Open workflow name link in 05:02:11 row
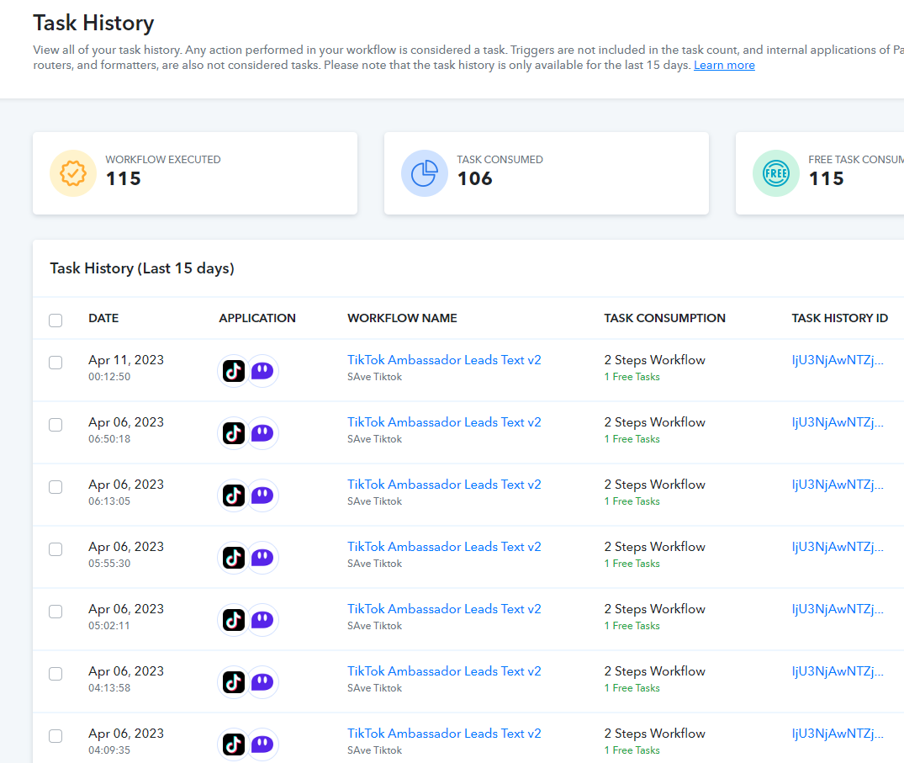The width and height of the screenshot is (904, 763). pos(444,609)
